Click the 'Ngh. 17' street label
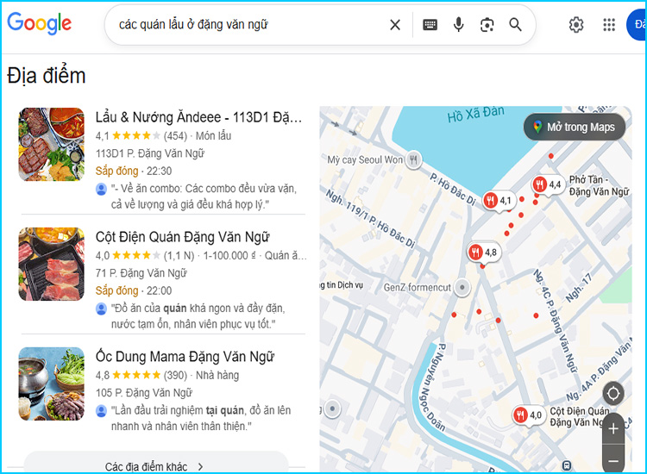This screenshot has width=647, height=474. (579, 288)
